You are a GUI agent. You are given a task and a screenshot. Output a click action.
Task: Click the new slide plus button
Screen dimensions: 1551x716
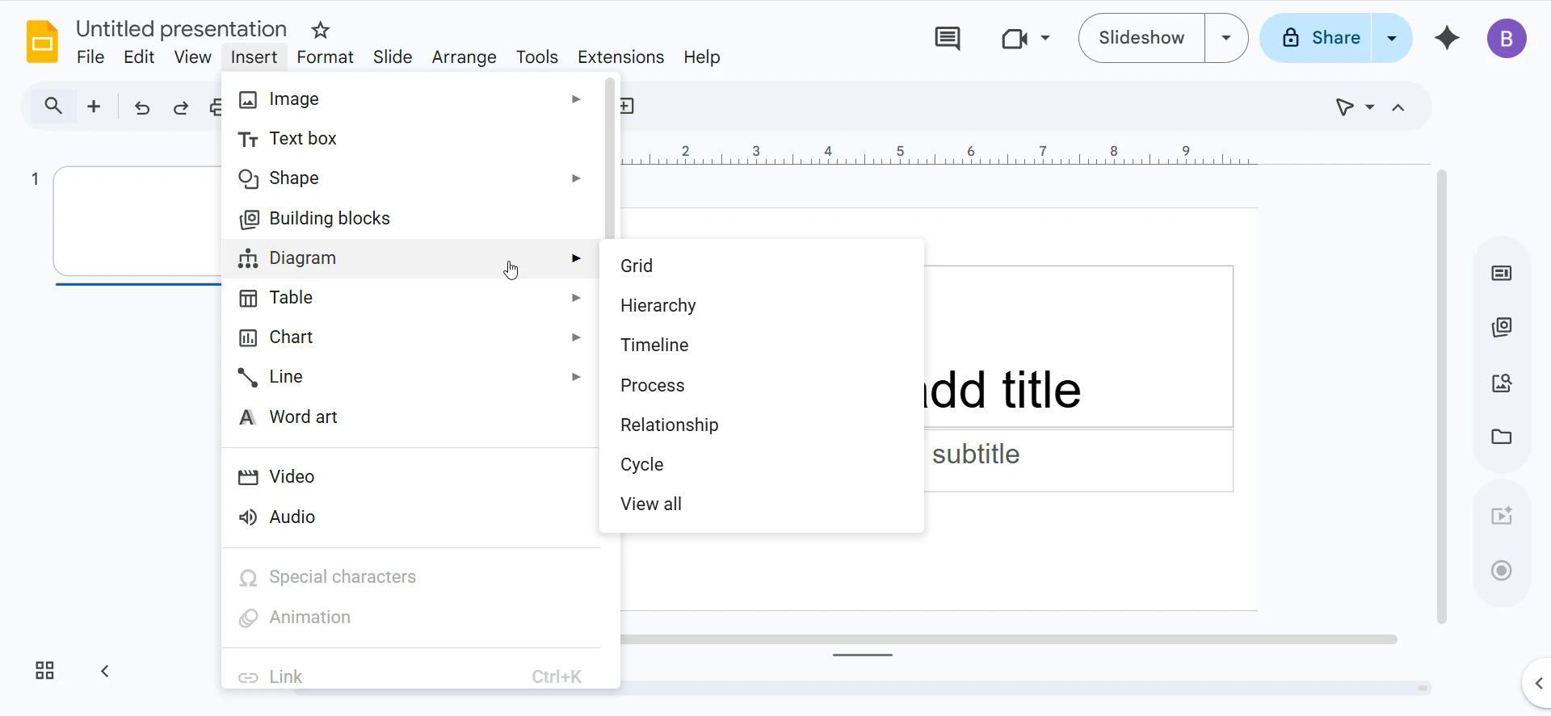pyautogui.click(x=94, y=107)
